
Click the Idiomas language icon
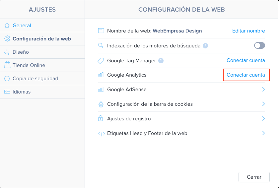(x=7, y=92)
